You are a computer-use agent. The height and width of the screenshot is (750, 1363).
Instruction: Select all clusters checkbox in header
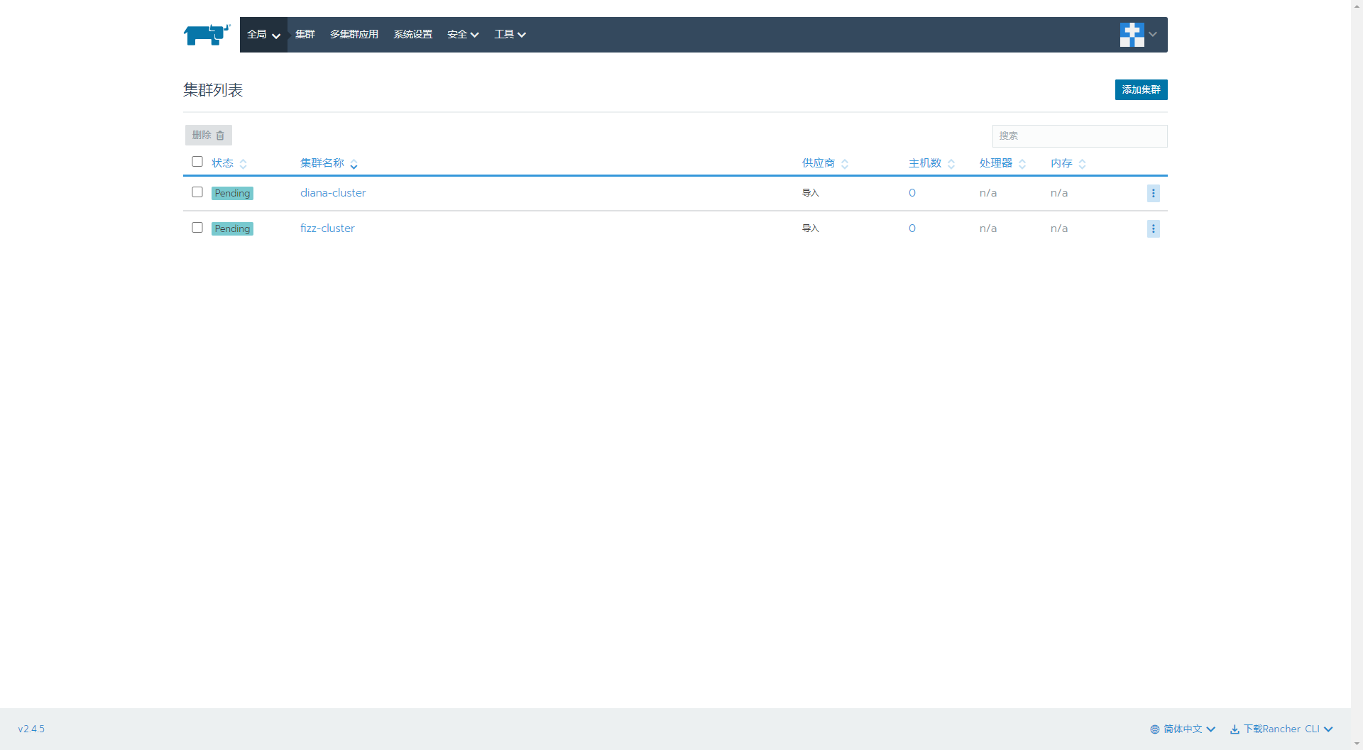point(197,162)
